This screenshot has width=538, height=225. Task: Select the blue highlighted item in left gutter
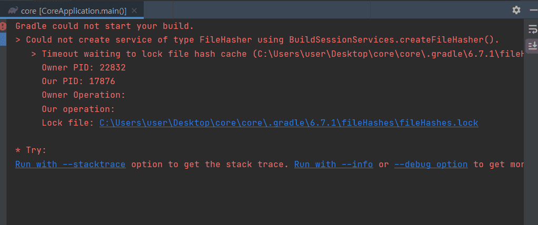[x=3, y=39]
